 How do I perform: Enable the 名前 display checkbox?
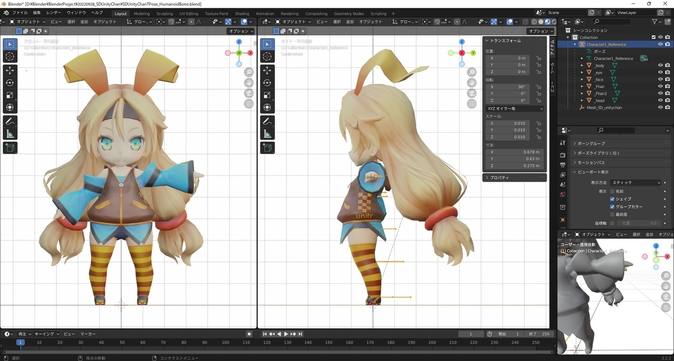pos(613,192)
